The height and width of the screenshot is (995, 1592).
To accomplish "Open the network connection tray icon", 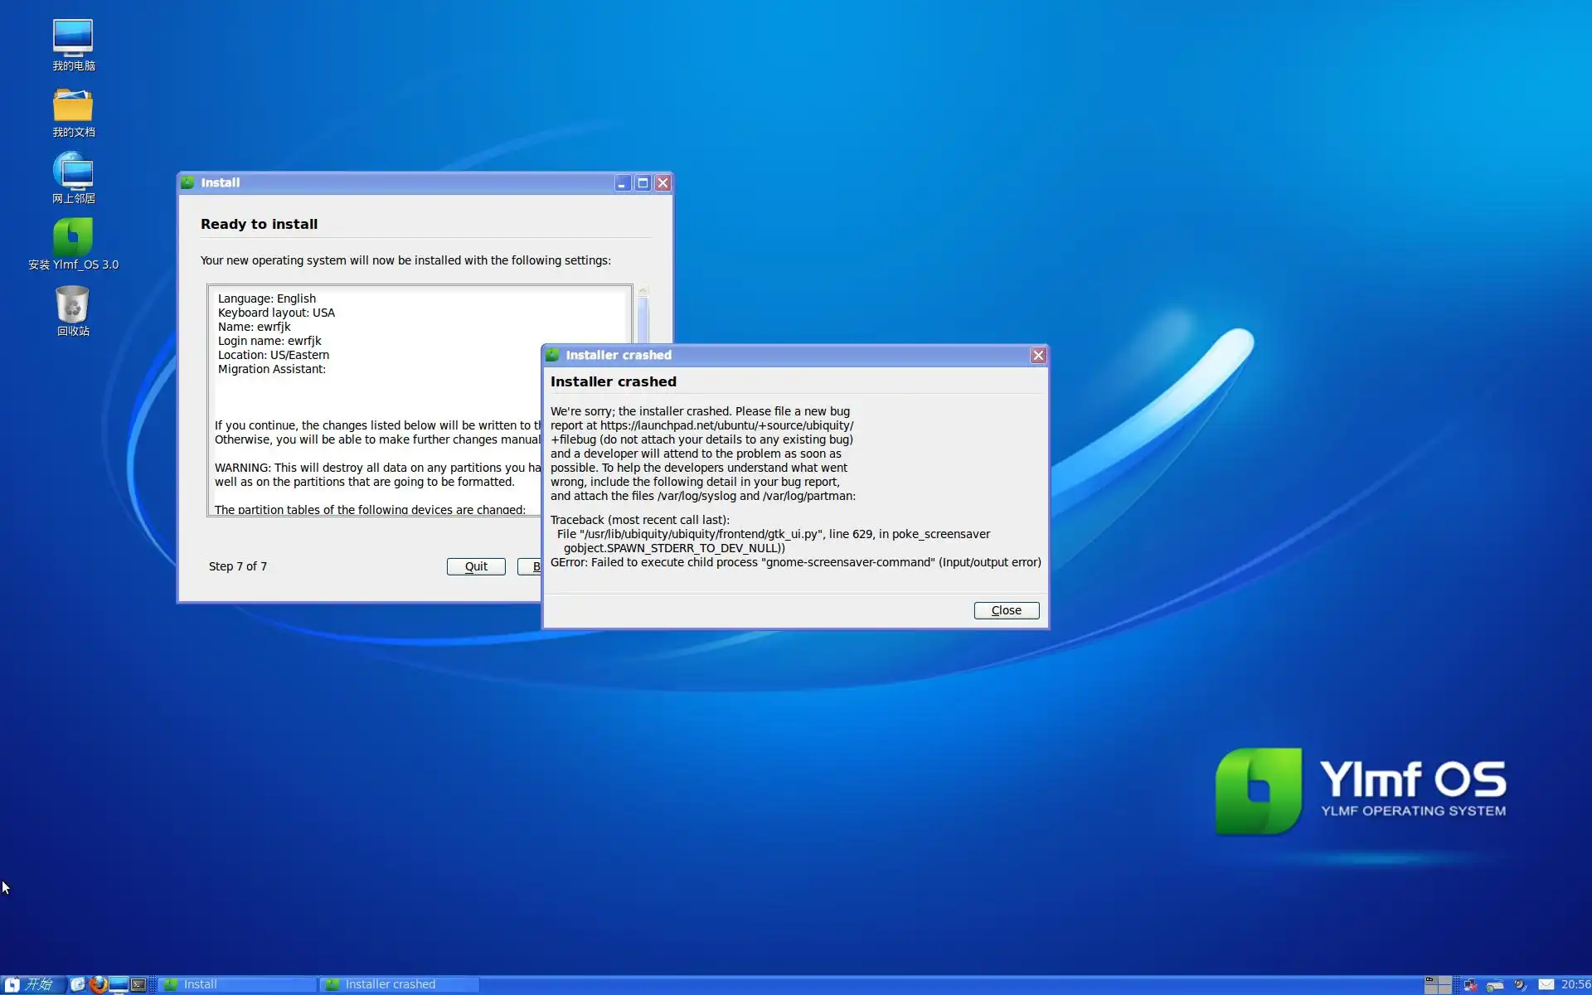I will coord(1471,985).
